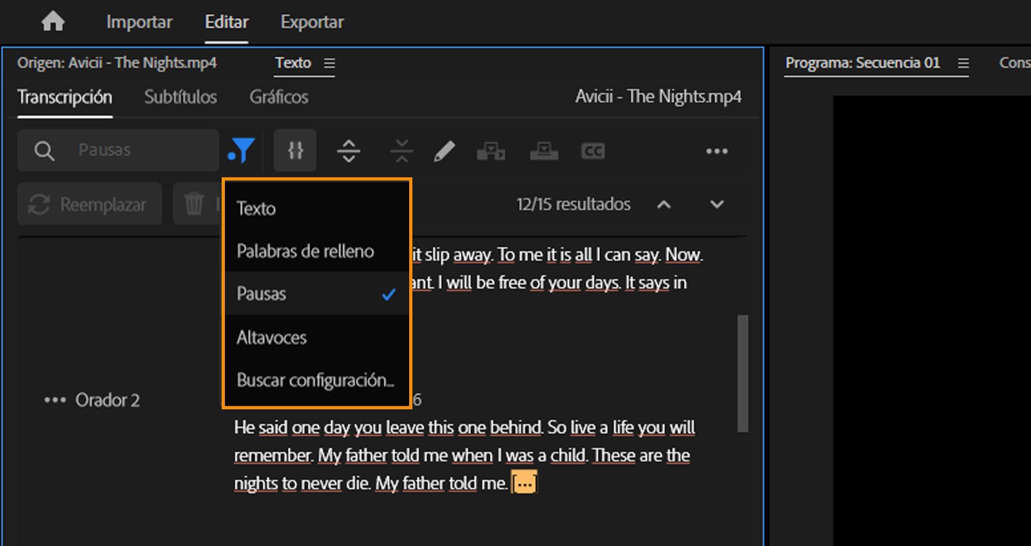Click the word 'nights' in the transcript

click(x=255, y=483)
